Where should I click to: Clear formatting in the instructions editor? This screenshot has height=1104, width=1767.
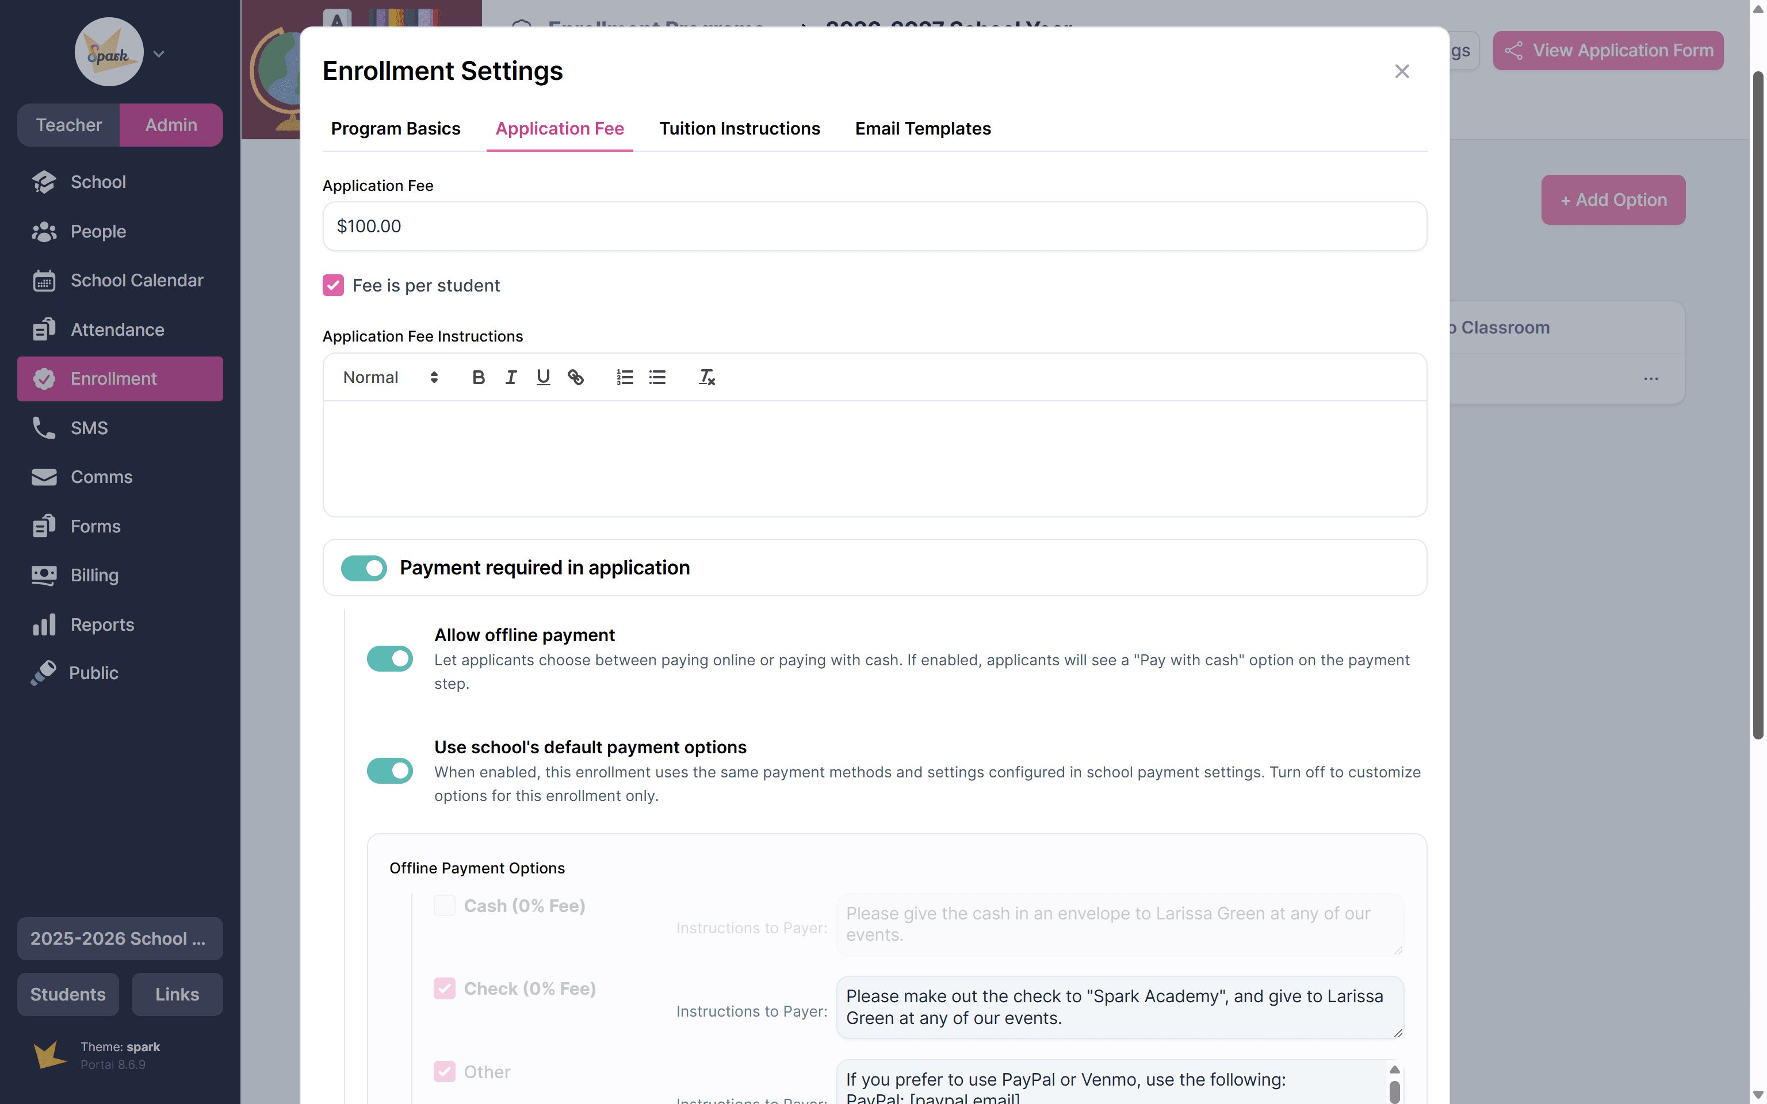click(707, 378)
